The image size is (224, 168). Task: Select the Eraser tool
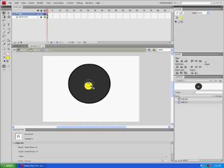point(8,44)
